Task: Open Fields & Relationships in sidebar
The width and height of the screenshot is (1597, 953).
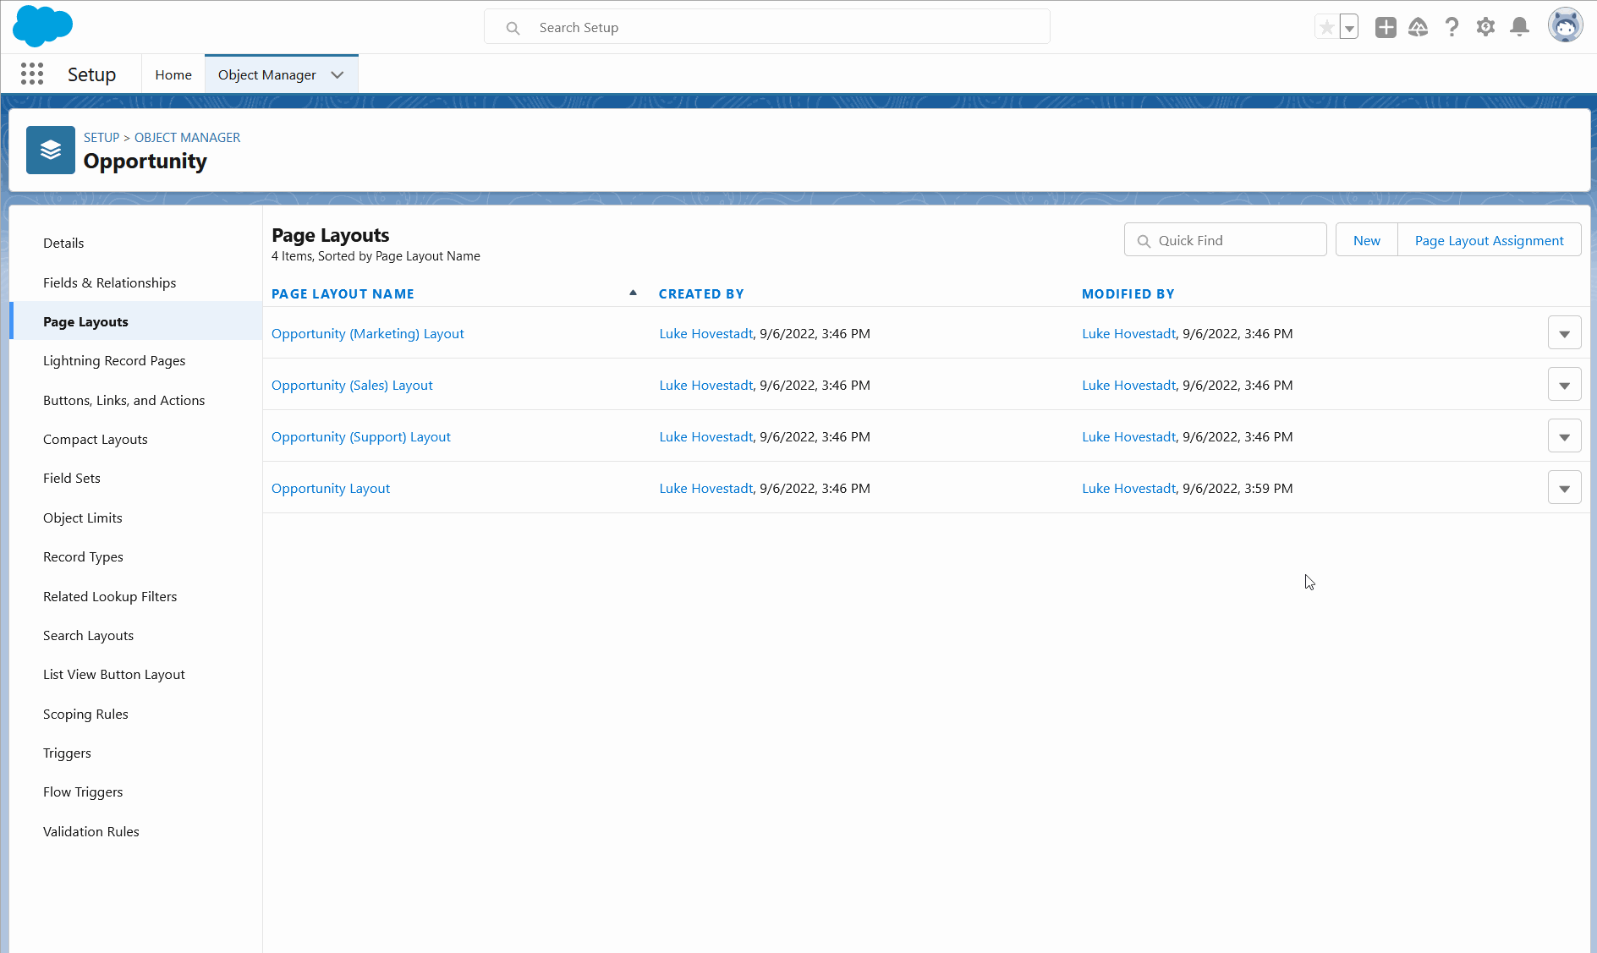Action: tap(110, 283)
